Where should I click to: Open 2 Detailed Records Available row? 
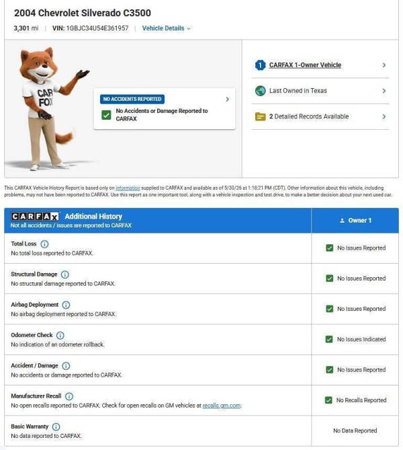320,116
